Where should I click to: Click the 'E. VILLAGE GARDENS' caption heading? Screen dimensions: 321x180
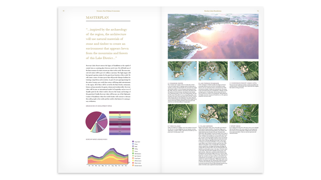point(206,126)
